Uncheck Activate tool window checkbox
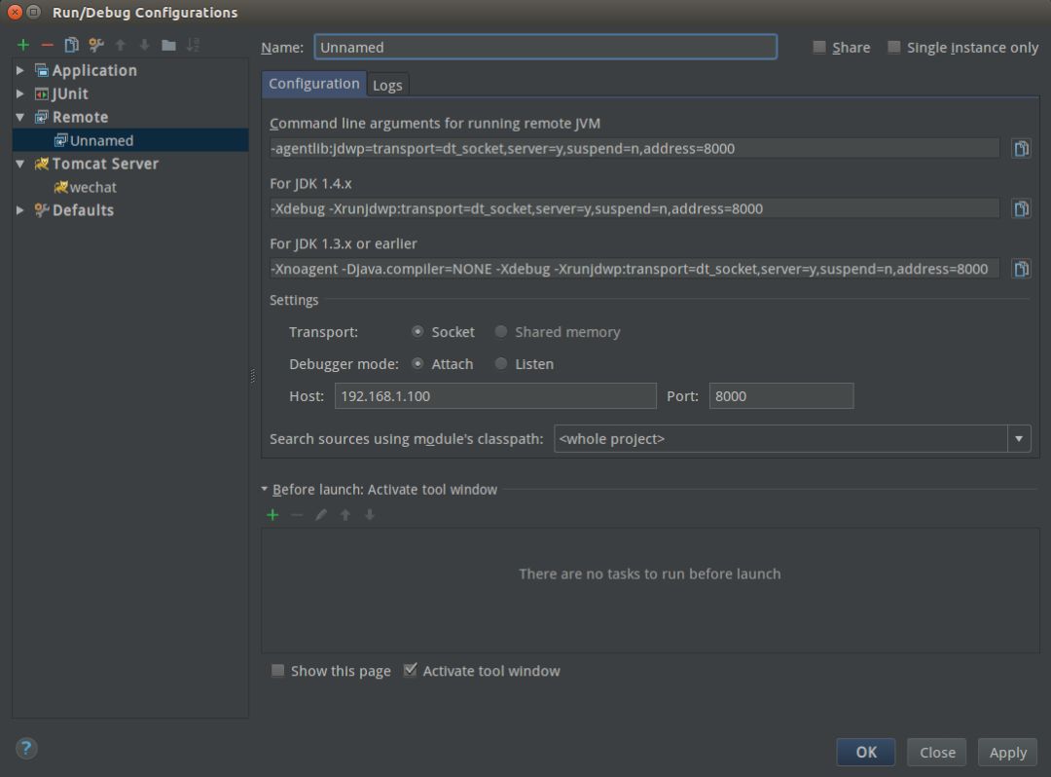The image size is (1051, 777). (x=411, y=670)
